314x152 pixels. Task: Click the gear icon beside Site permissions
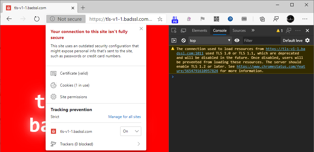53,97
